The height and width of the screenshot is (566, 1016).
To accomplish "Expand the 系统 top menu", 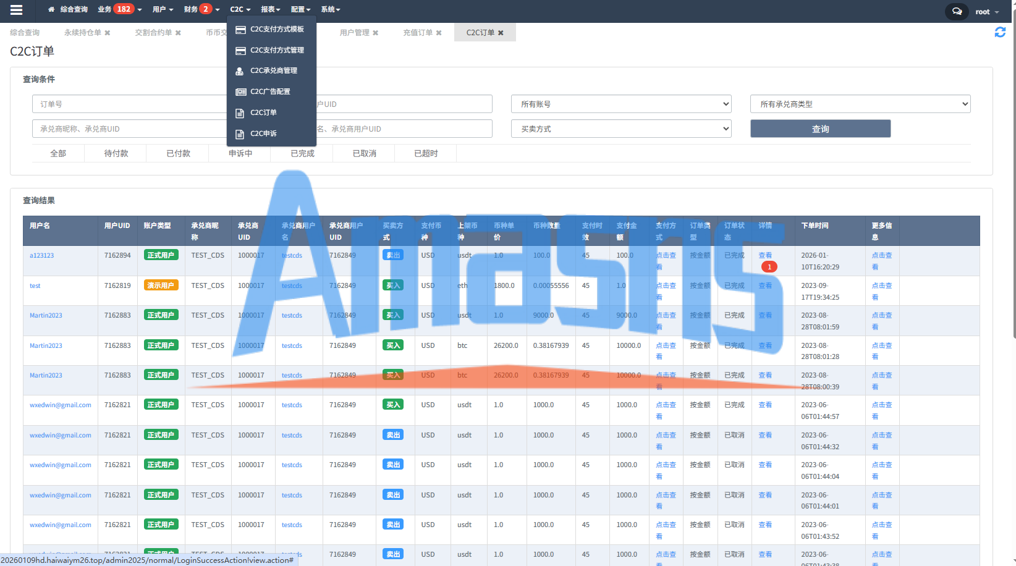I will click(x=331, y=9).
